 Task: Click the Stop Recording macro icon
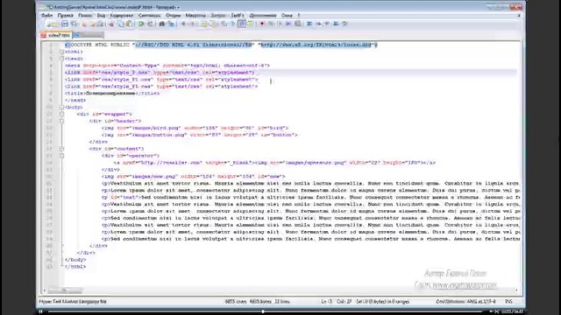click(x=271, y=24)
